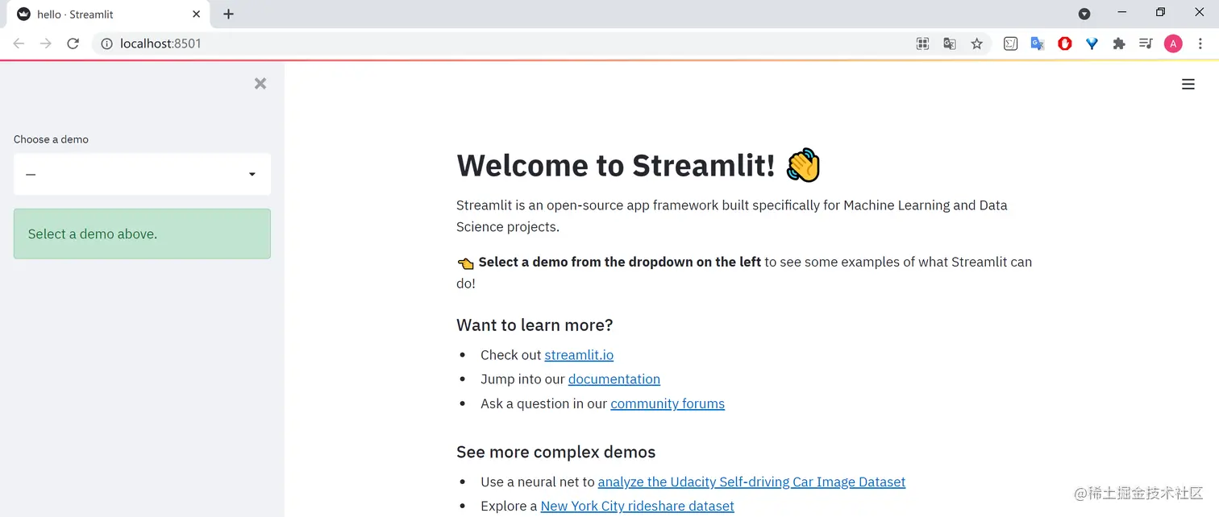The width and height of the screenshot is (1219, 517).
Task: Open the Chrome three-dot menu
Action: [x=1200, y=43]
